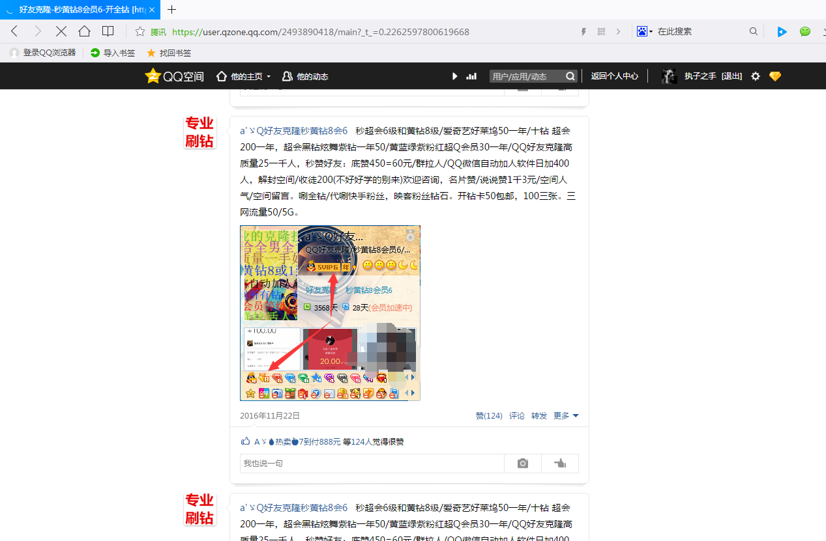Viewport: 826px width, 541px height.
Task: Expand the address bar right chevron
Action: [618, 31]
